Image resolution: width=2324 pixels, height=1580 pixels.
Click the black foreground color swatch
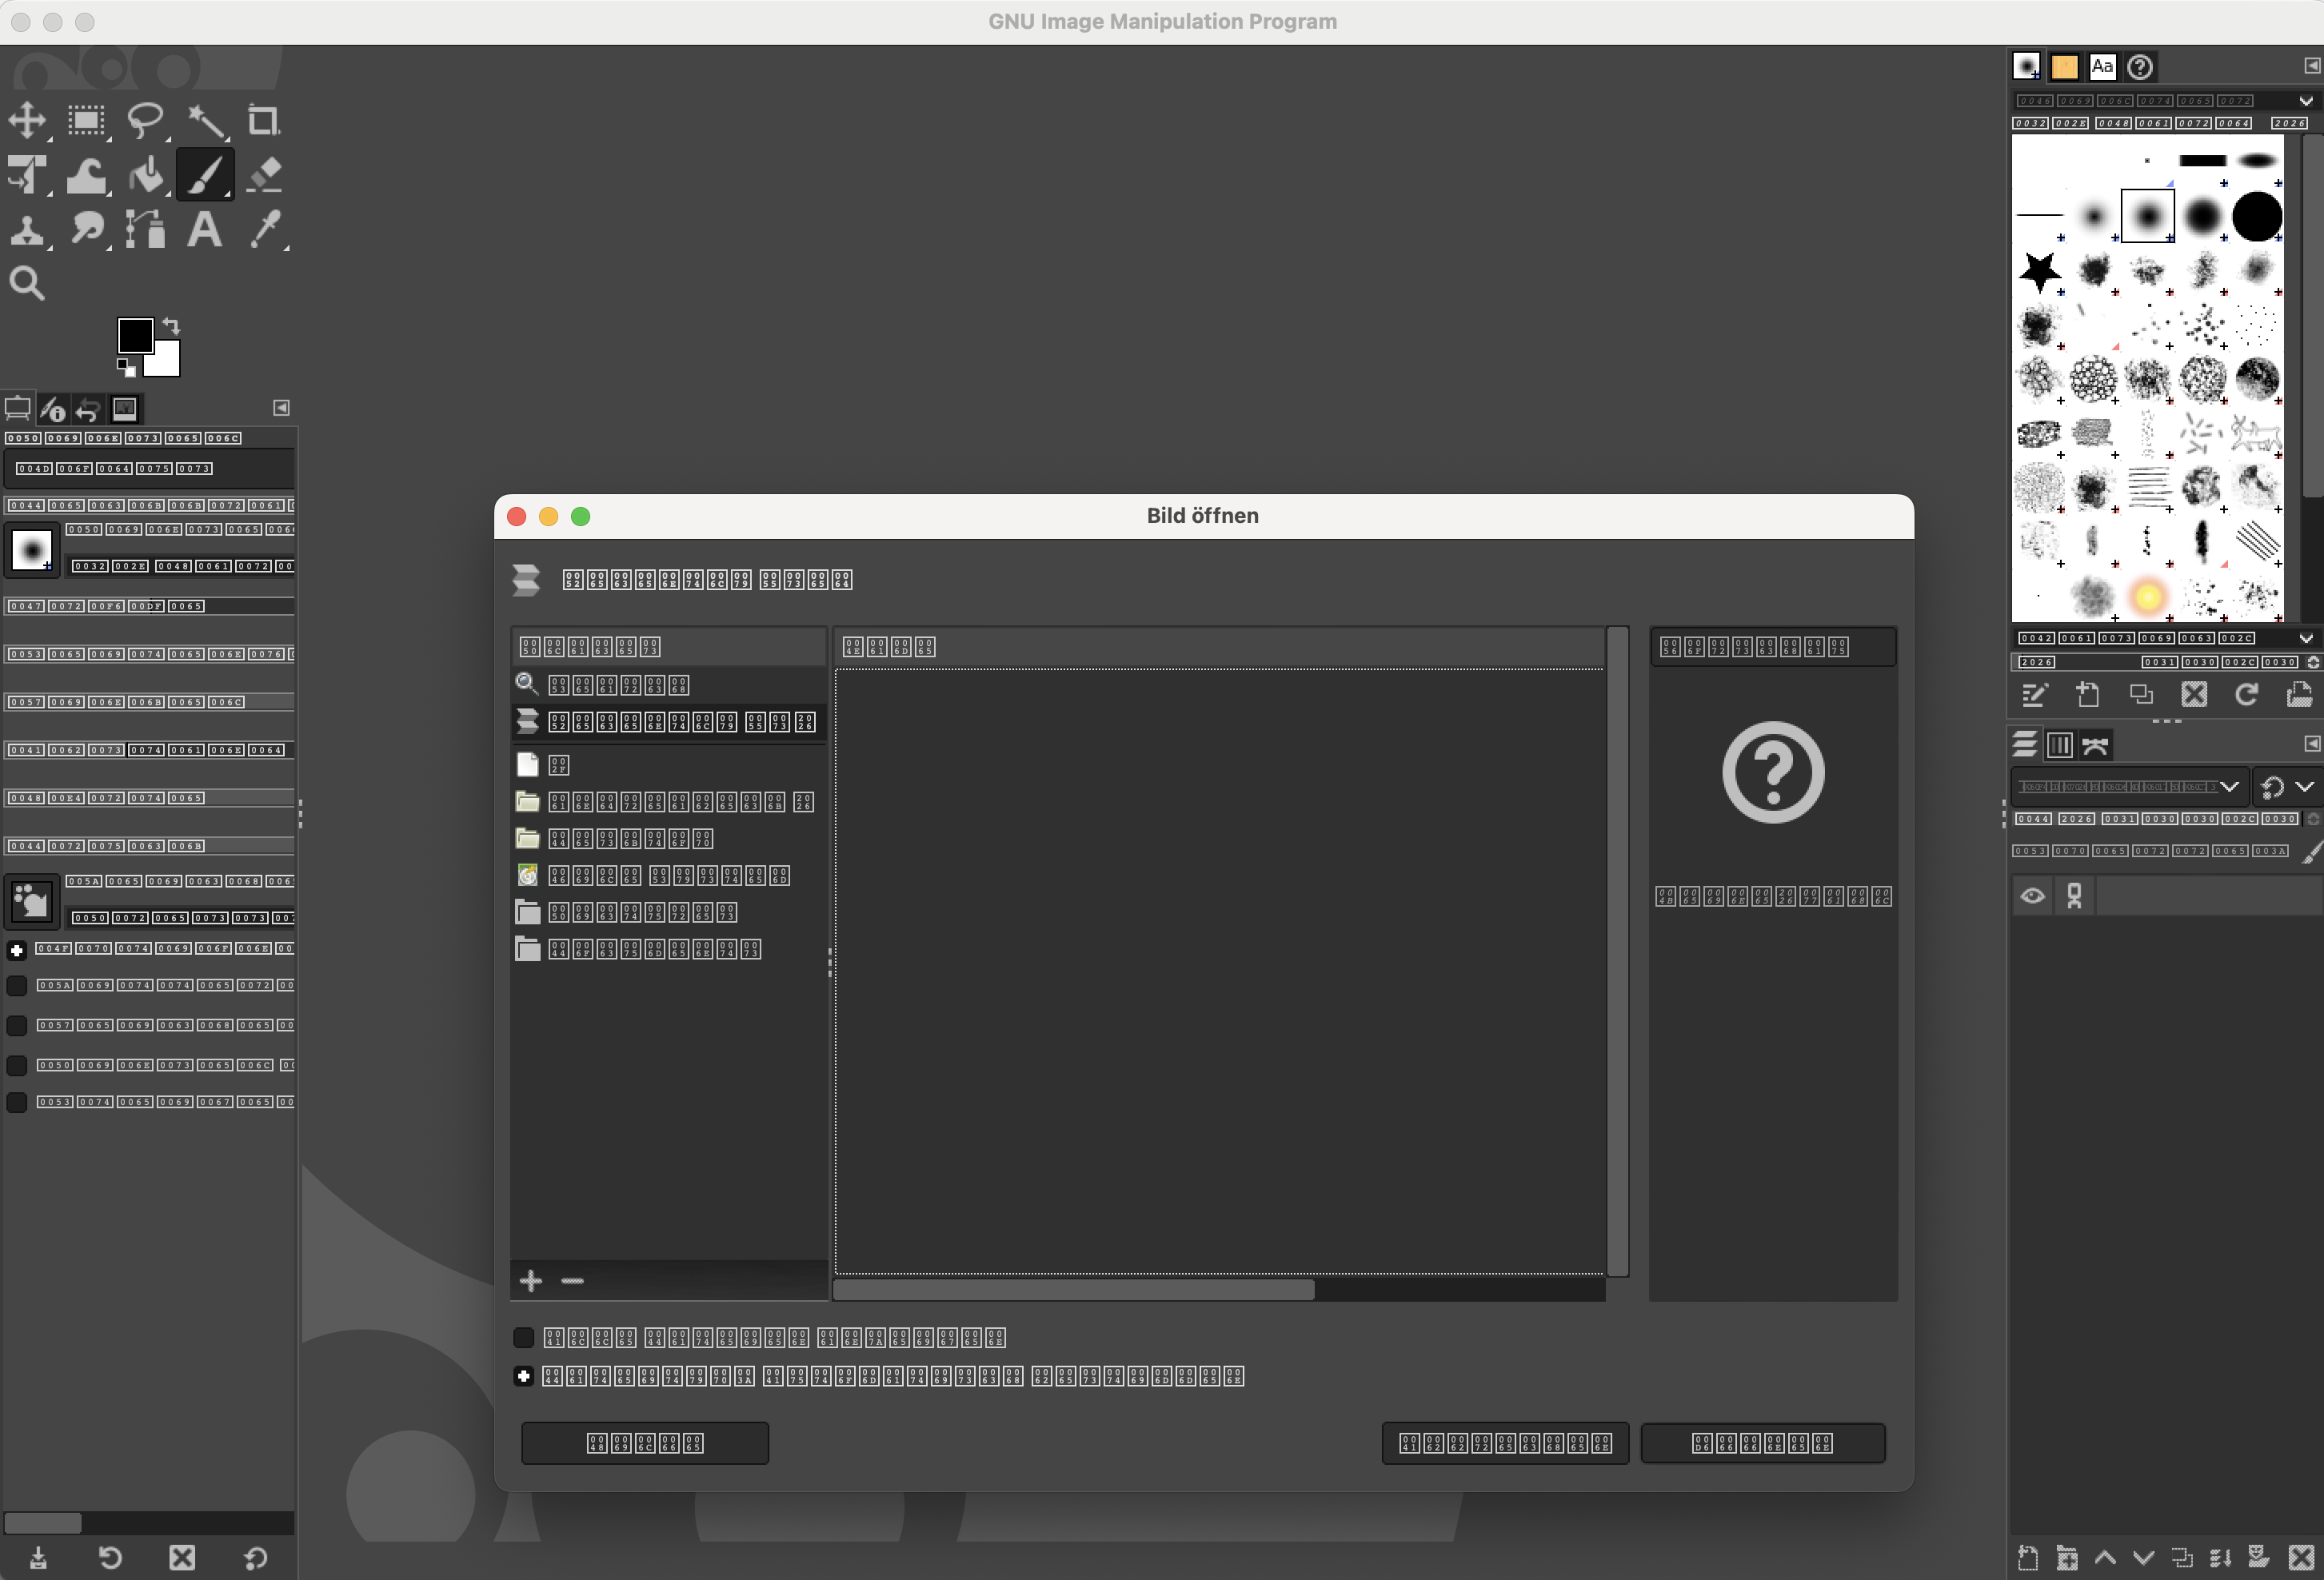(134, 335)
